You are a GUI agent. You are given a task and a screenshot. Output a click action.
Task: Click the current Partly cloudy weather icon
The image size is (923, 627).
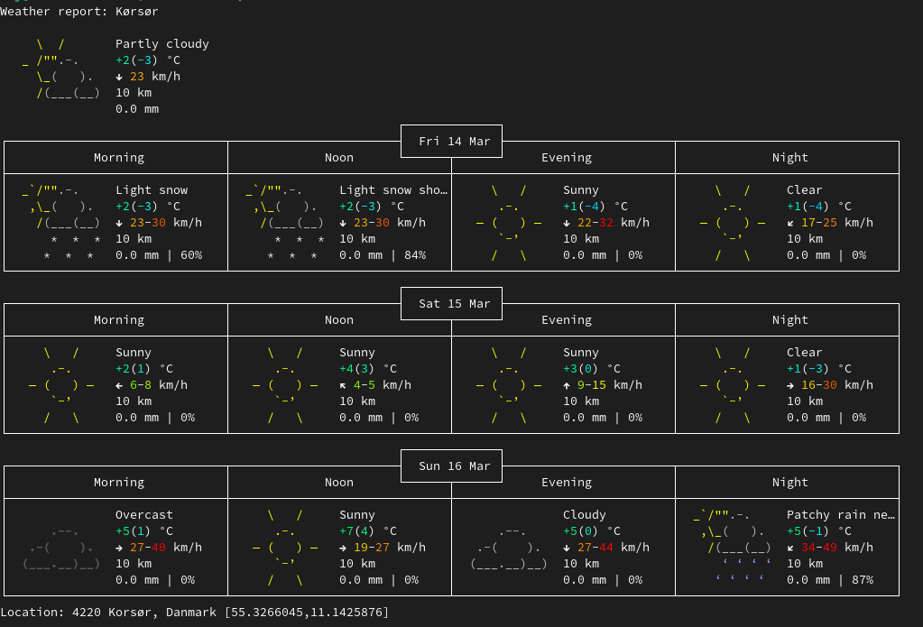[x=61, y=69]
